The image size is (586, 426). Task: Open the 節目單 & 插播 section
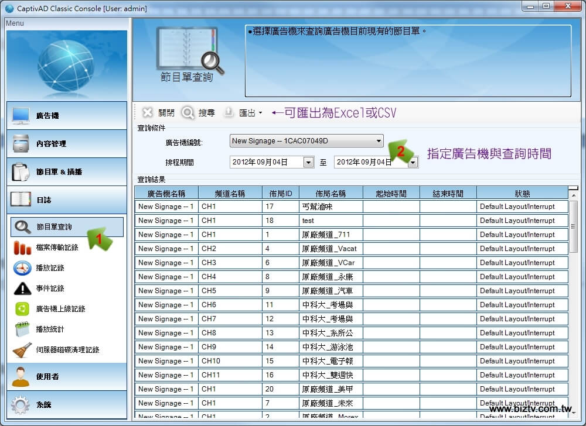[67, 172]
